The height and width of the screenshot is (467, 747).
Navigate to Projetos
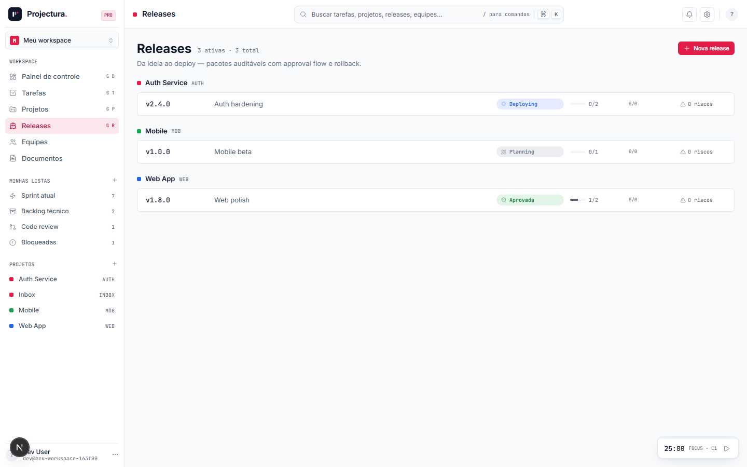coord(62,109)
